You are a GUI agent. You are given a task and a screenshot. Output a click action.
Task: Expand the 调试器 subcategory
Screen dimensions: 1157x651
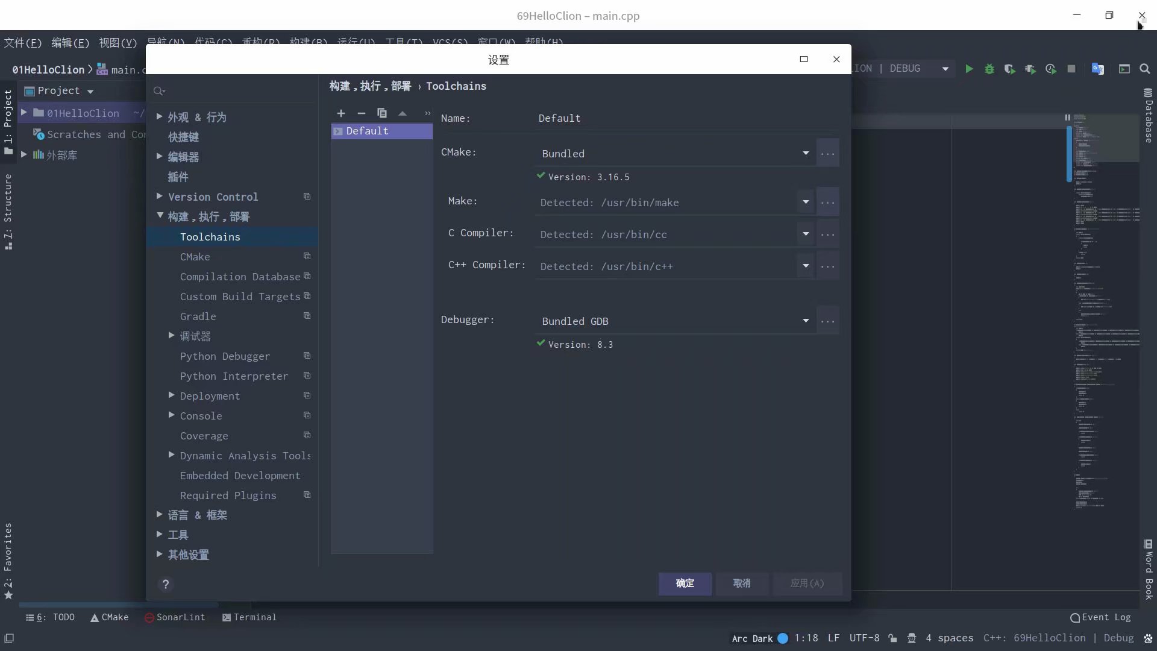click(x=171, y=336)
